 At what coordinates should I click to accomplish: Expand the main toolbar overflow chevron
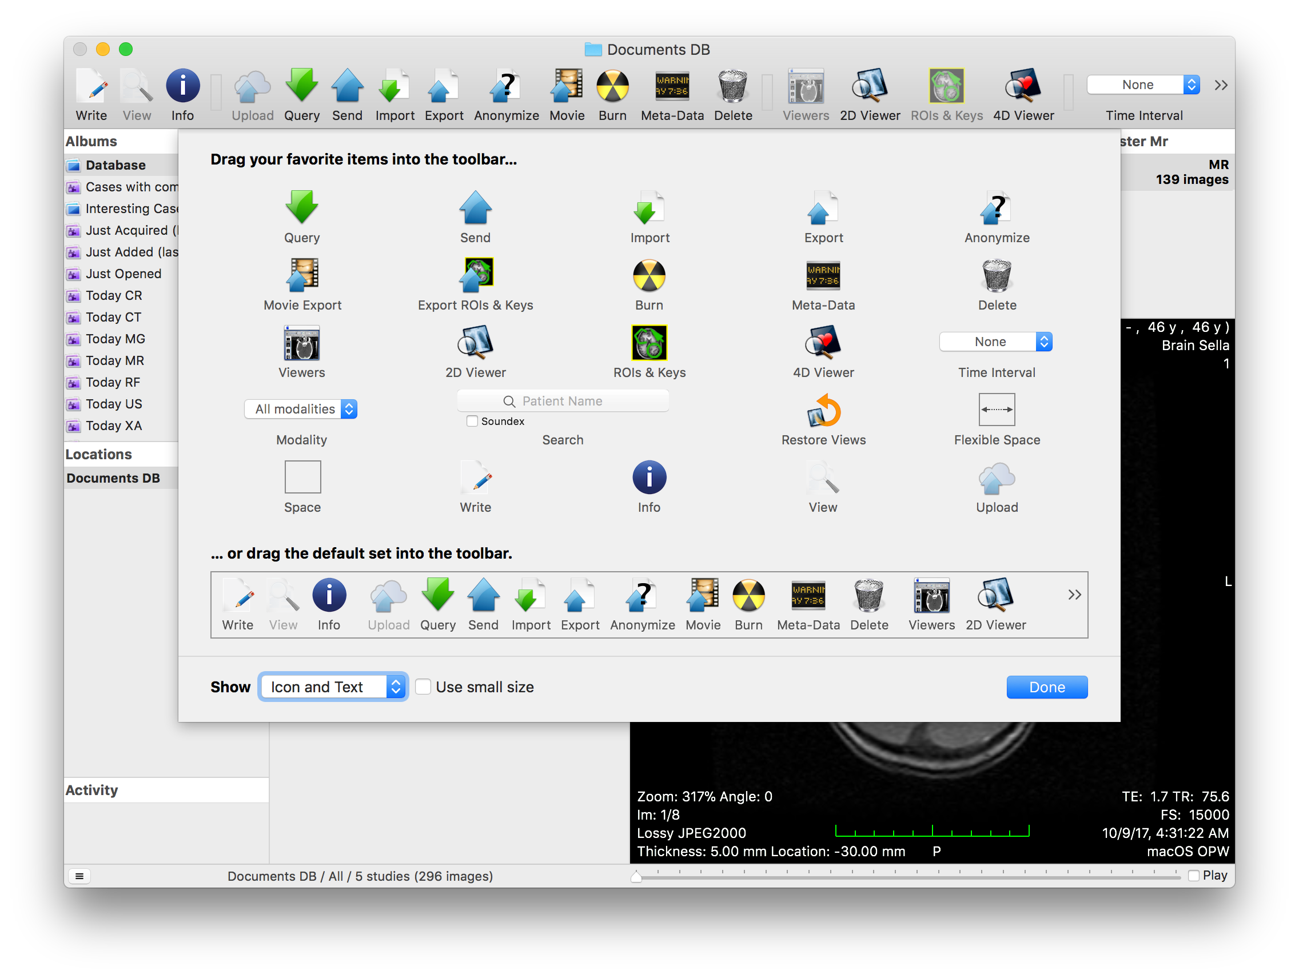(x=1221, y=85)
